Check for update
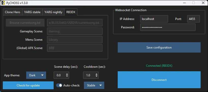208x92 pixels. [x=28, y=85]
